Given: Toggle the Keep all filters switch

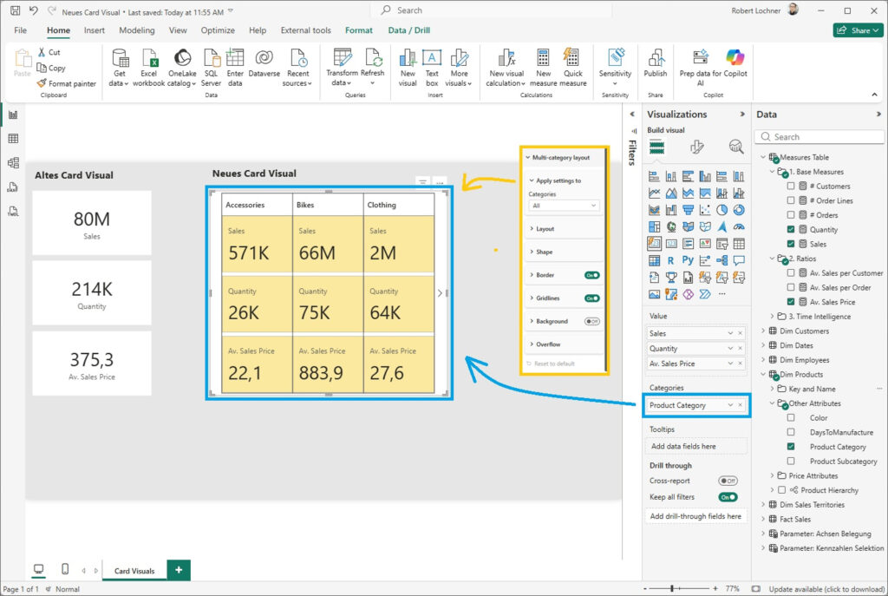Looking at the screenshot, I should [x=728, y=497].
